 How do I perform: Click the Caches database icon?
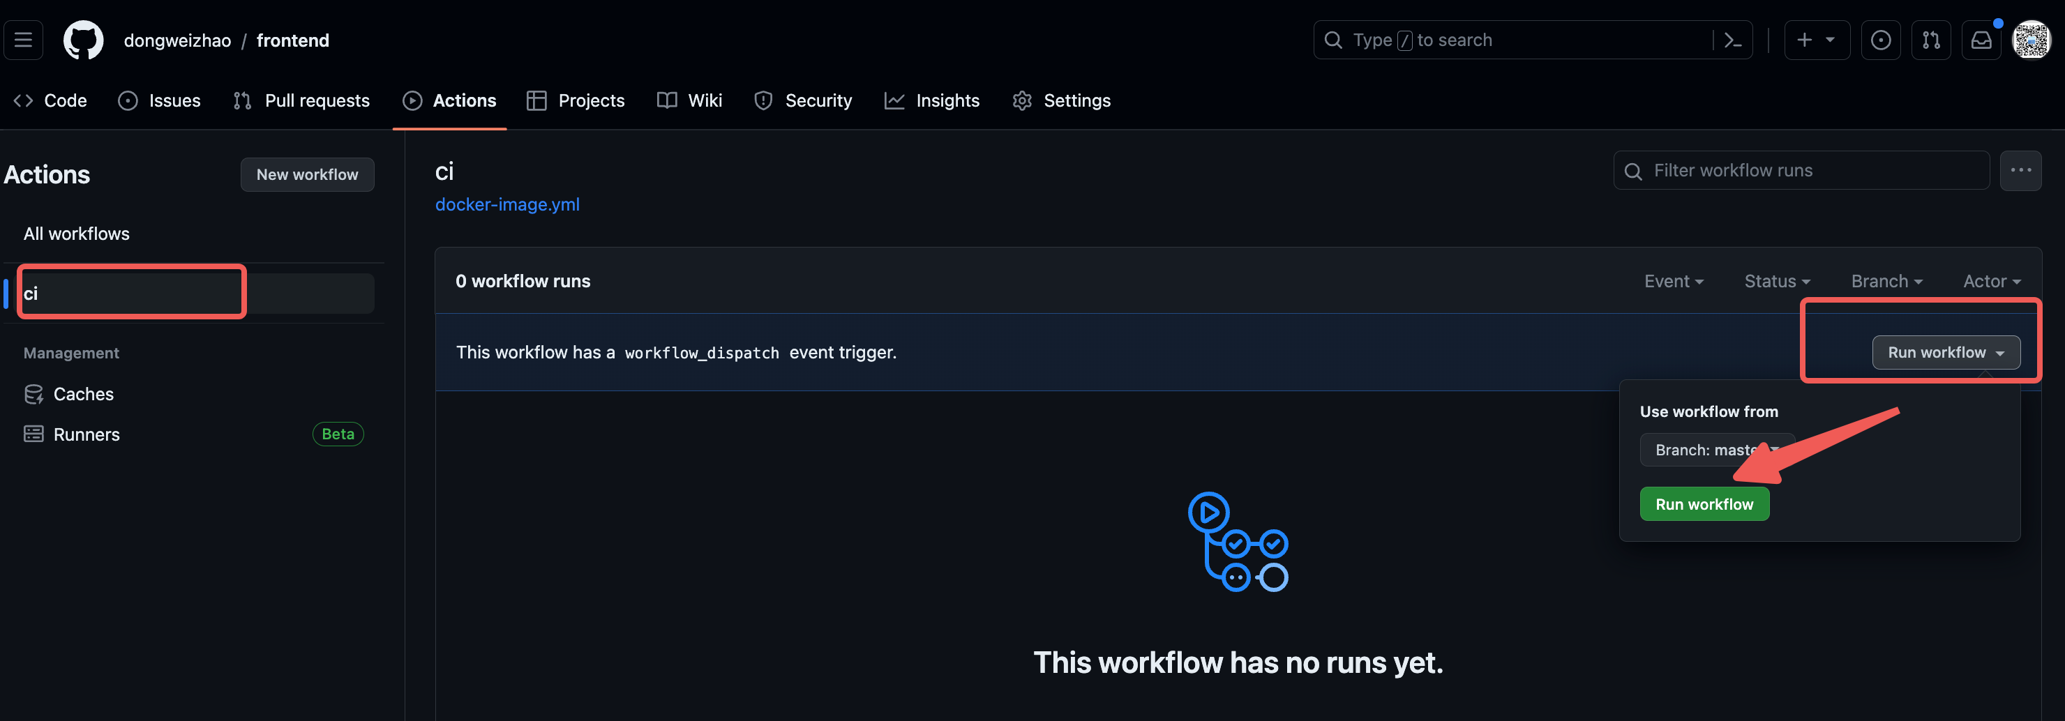click(33, 394)
